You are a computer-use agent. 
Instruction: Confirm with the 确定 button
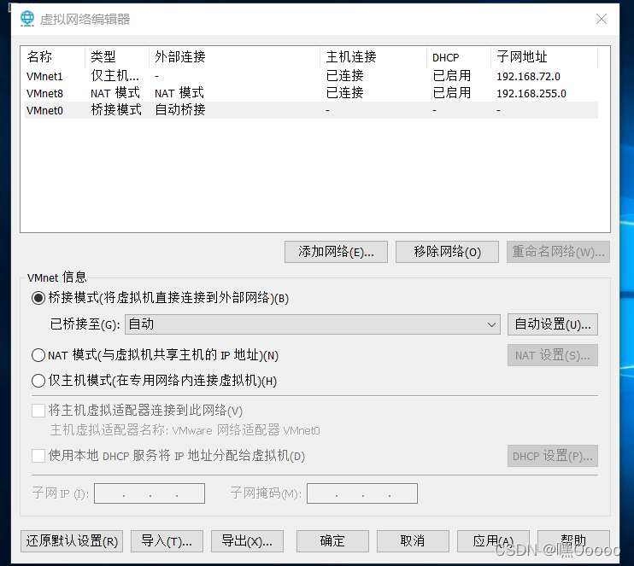(x=332, y=541)
